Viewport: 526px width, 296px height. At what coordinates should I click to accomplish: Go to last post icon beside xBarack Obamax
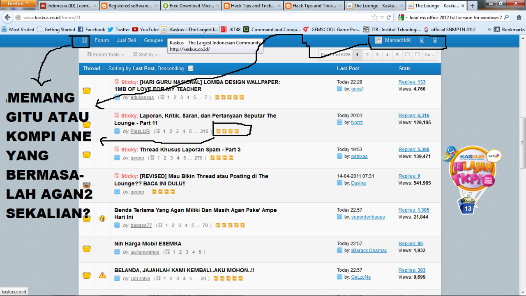coord(339,250)
